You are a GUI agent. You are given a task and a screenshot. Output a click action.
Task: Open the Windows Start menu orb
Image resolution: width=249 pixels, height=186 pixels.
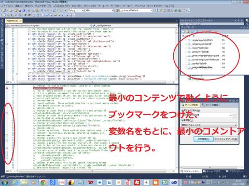[5, 182]
